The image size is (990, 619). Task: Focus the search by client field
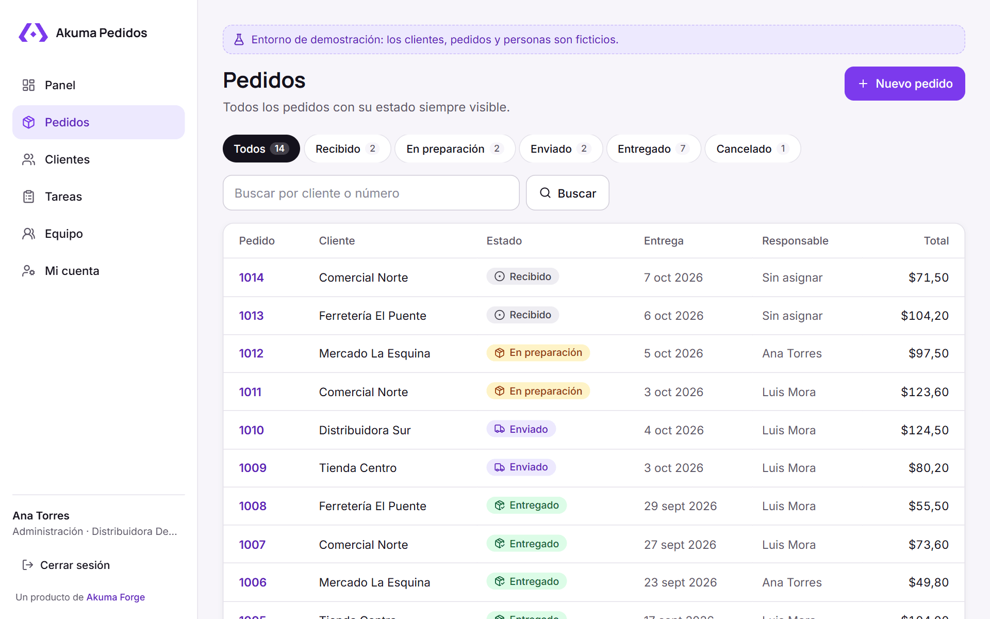coord(371,193)
